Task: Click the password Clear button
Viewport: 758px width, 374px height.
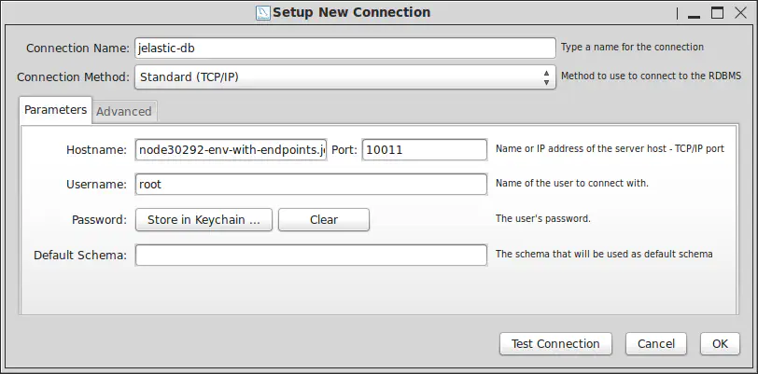Action: click(x=324, y=220)
